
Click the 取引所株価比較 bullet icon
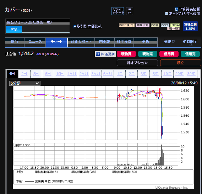[75, 26]
